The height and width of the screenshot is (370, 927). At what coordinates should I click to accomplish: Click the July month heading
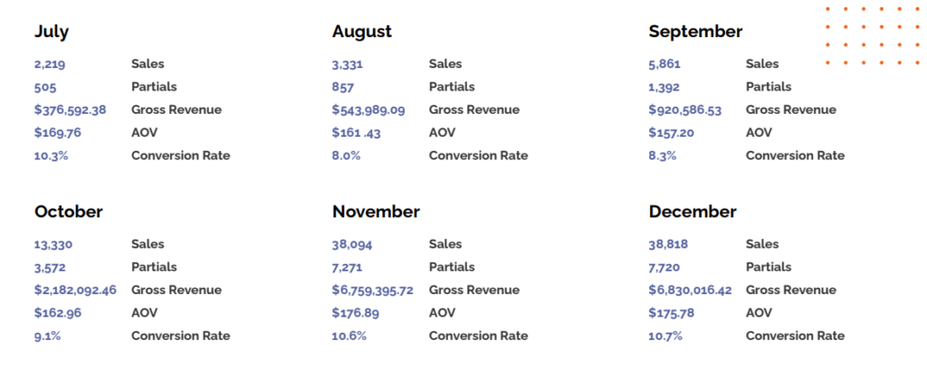(x=52, y=32)
